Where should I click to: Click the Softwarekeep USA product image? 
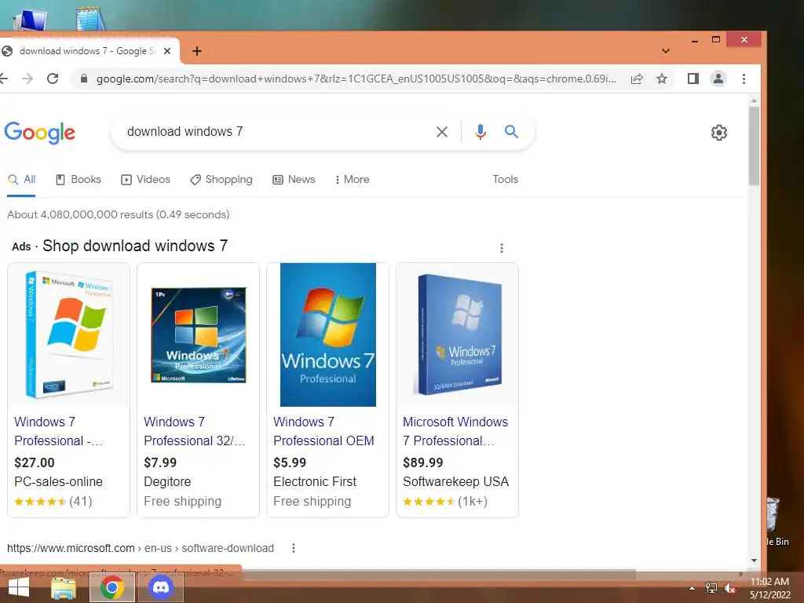458,334
